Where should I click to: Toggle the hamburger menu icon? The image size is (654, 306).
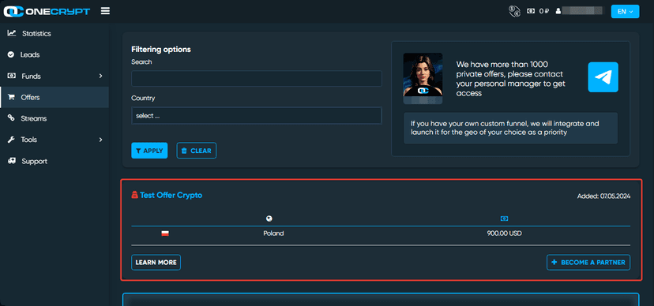[x=105, y=11]
